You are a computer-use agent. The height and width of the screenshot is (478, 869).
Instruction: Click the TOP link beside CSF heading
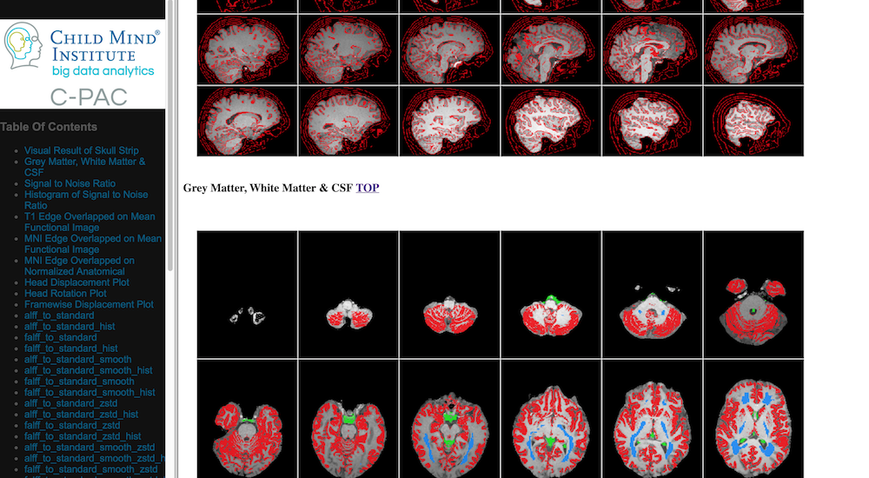367,188
